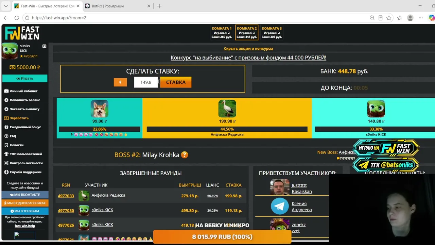Image resolution: width=435 pixels, height=245 pixels.
Task: Click the download icon for Заказать выплату
Action: click(x=6, y=109)
